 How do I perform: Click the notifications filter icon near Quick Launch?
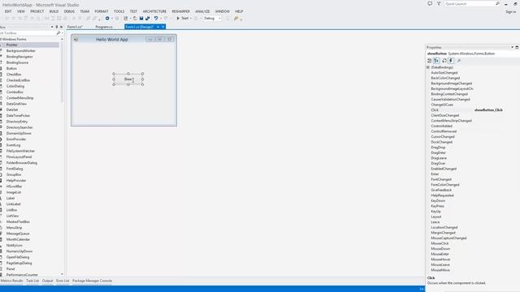[439, 3]
